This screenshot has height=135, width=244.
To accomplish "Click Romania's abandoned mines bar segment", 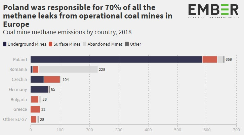I will coord(68,70).
